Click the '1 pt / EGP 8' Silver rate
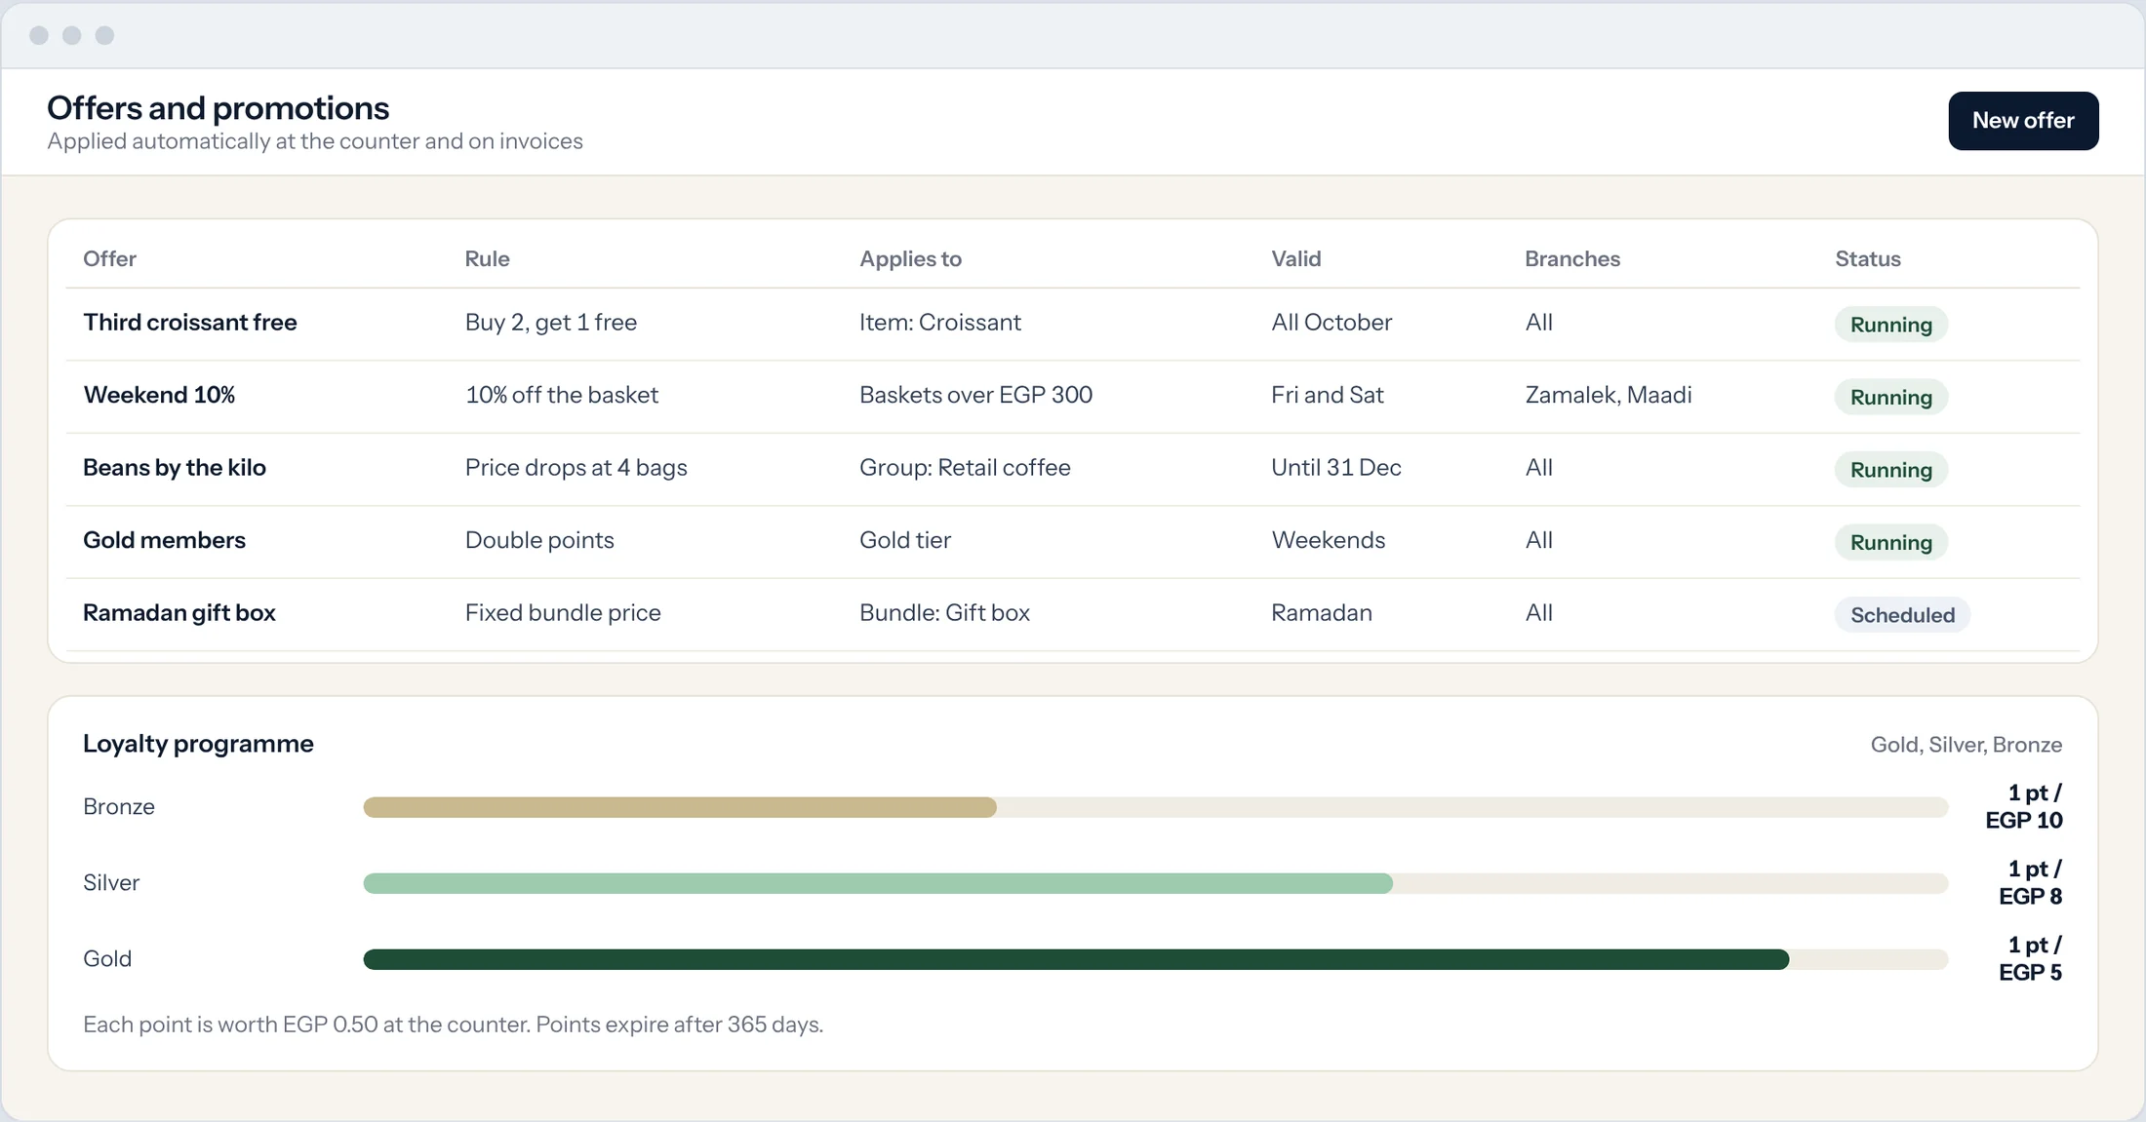This screenshot has height=1122, width=2146. click(x=2030, y=882)
